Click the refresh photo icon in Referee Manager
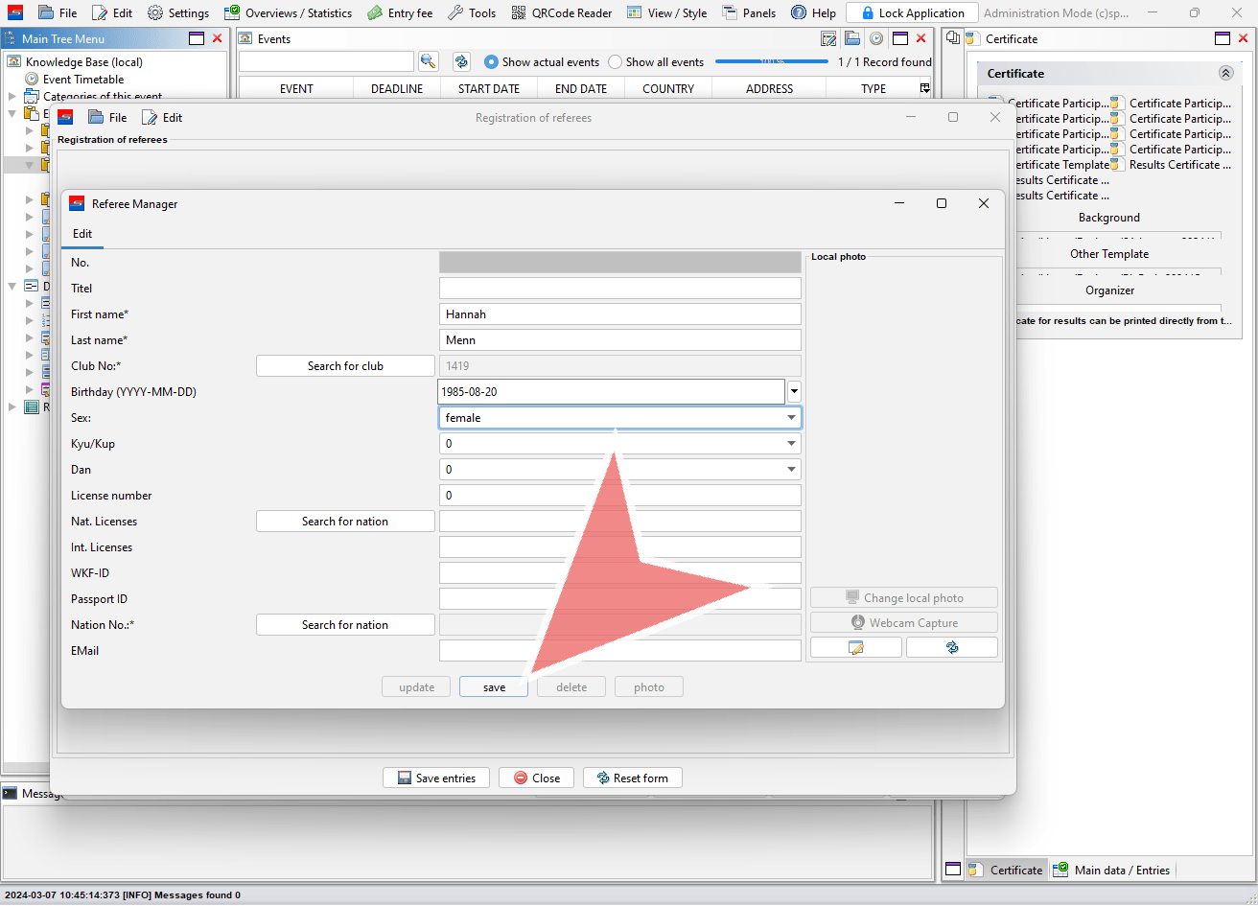This screenshot has width=1258, height=906. coord(951,648)
